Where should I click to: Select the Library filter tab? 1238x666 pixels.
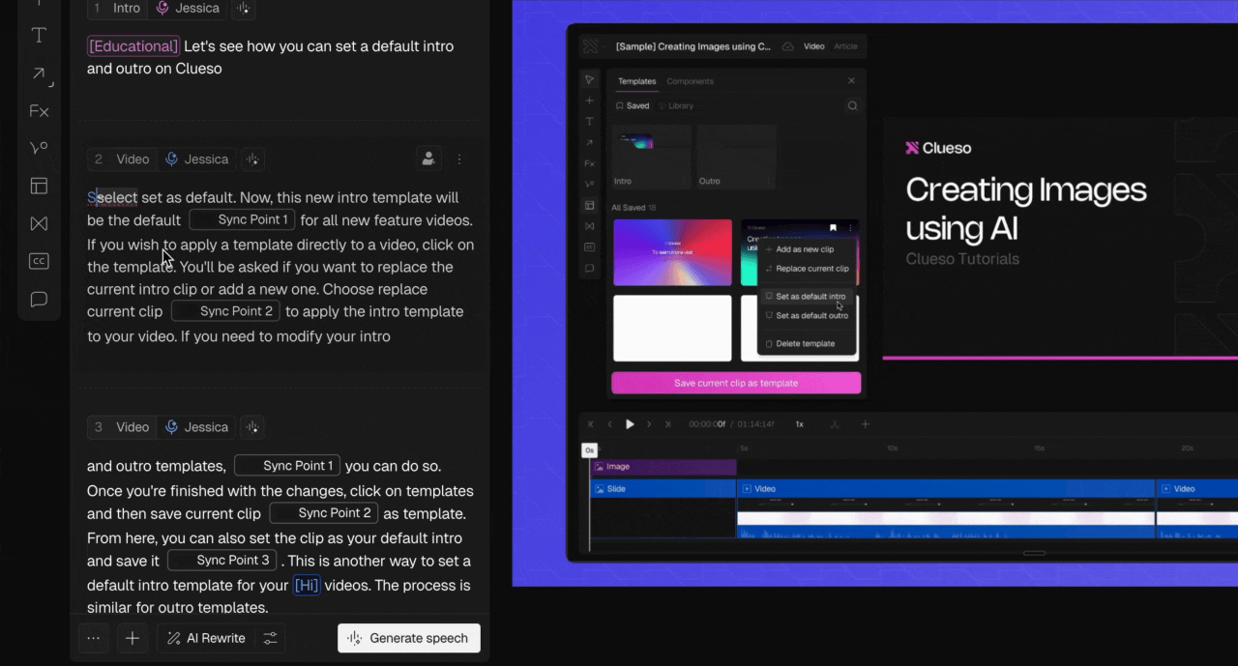pos(676,106)
